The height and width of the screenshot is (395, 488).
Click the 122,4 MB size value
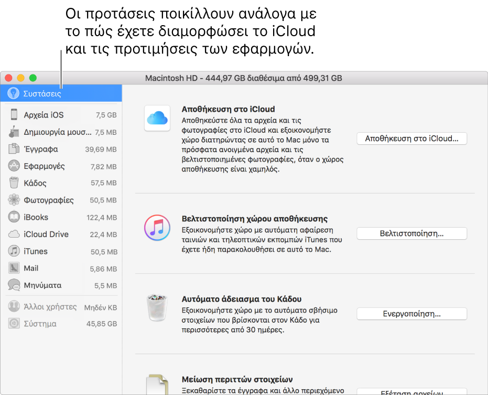tap(102, 218)
